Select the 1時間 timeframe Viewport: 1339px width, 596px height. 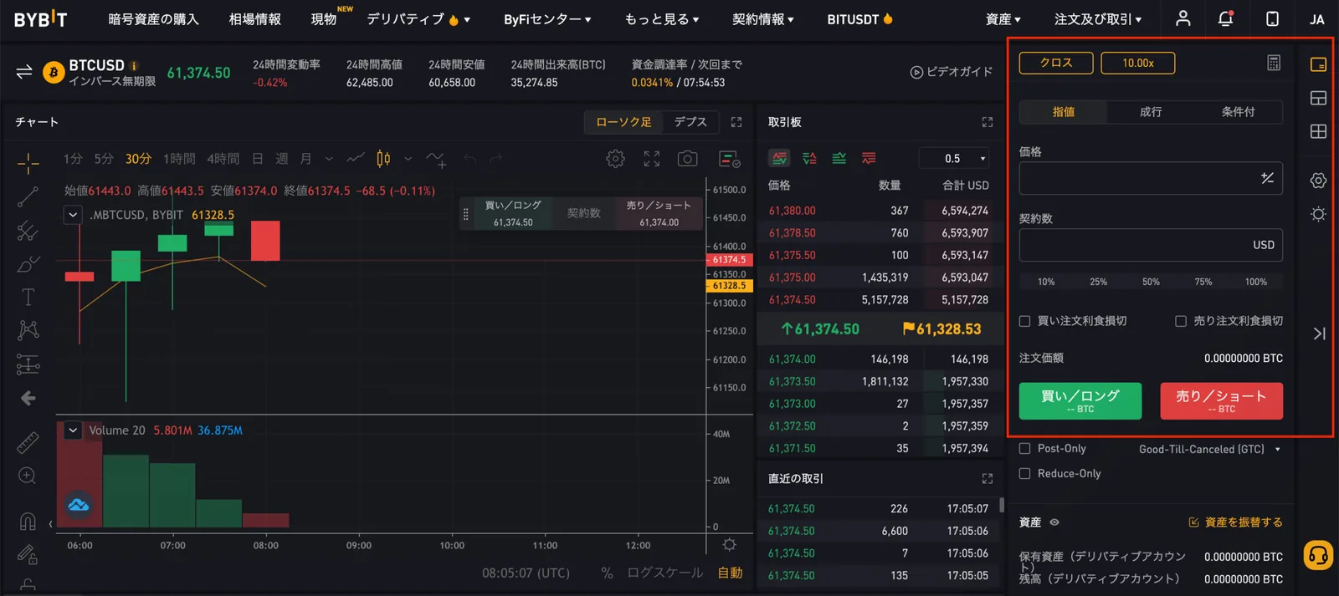tap(179, 158)
